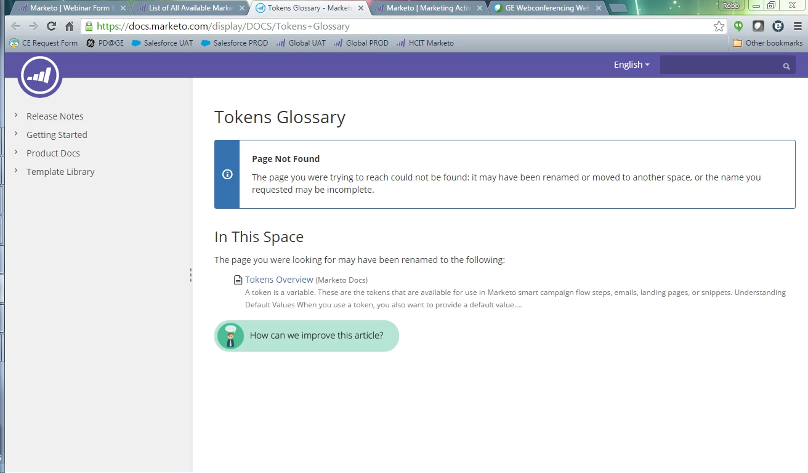This screenshot has width=808, height=473.
Task: Open the Salesforce PROD bookmark
Action: 235,43
